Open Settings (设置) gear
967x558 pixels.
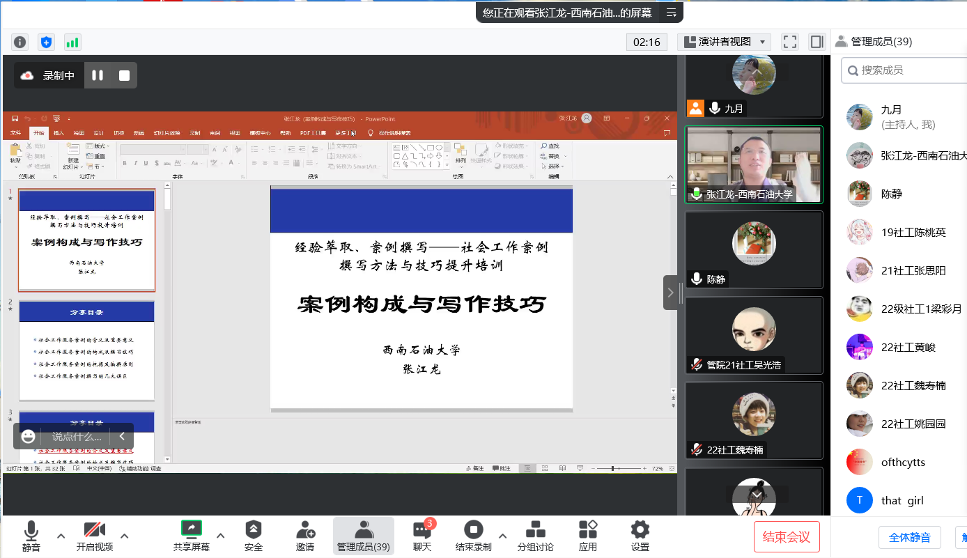(x=640, y=535)
